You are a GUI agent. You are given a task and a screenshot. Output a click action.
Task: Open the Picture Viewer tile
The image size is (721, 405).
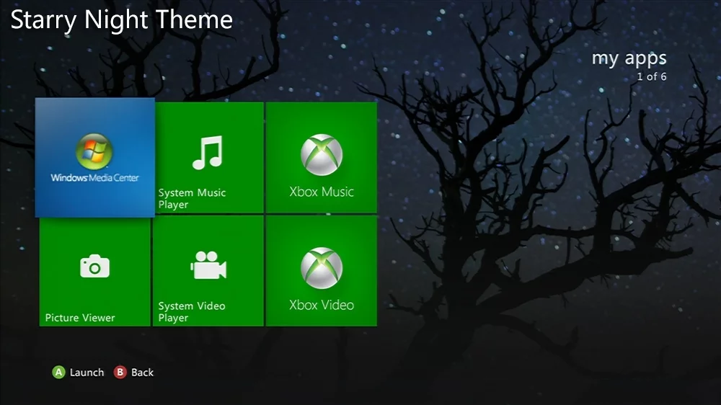pyautogui.click(x=94, y=272)
